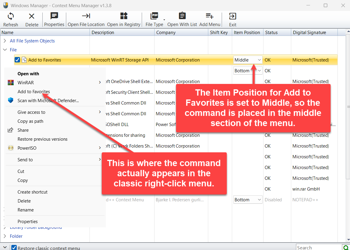This screenshot has width=350, height=250.
Task: Sort by the Description column header
Action: click(x=122, y=32)
